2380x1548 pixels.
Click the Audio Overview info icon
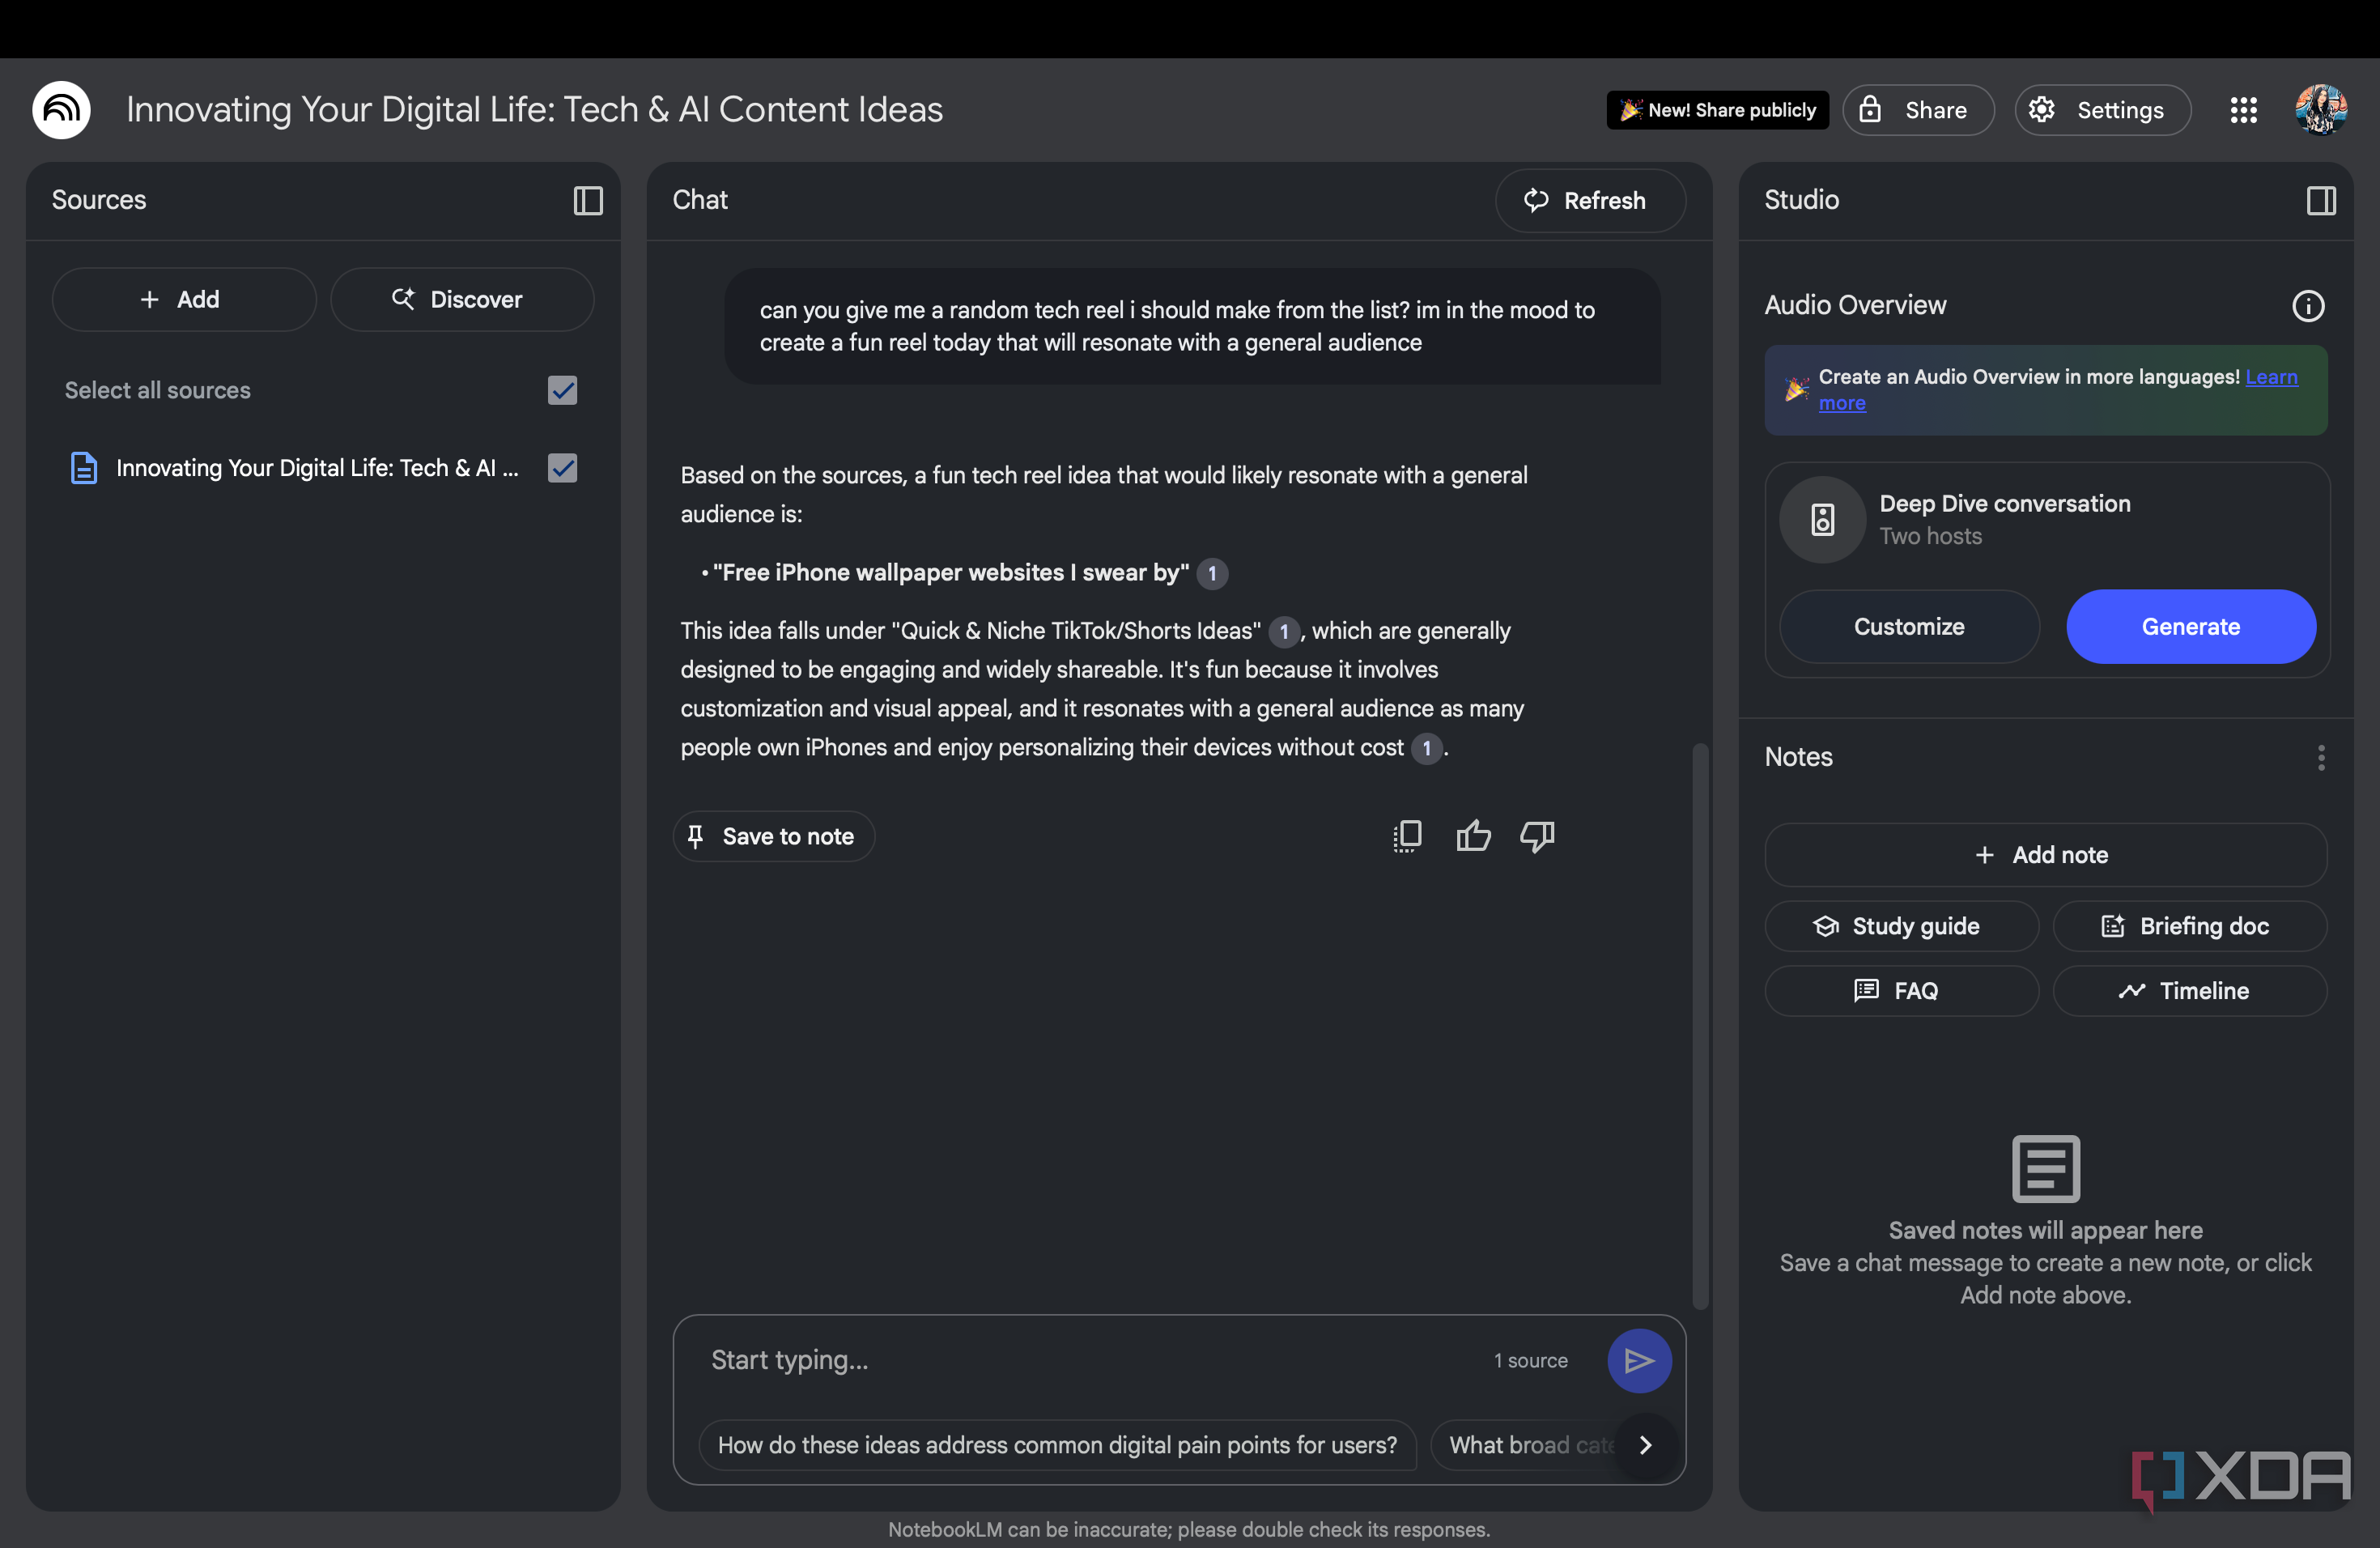point(2308,306)
